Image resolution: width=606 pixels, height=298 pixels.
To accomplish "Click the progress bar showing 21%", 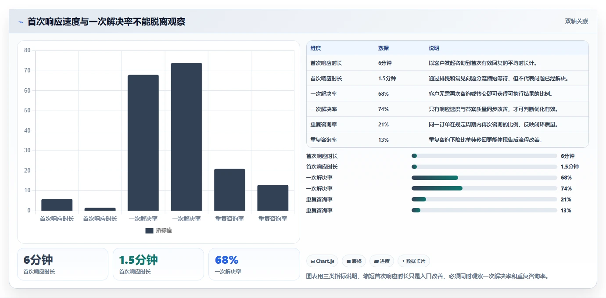I will pyautogui.click(x=484, y=200).
